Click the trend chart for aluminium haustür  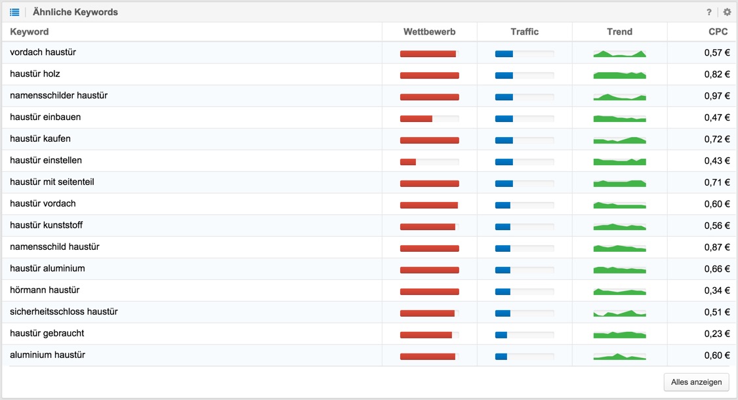coord(619,357)
